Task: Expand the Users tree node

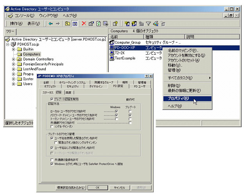Action: coord(14,84)
